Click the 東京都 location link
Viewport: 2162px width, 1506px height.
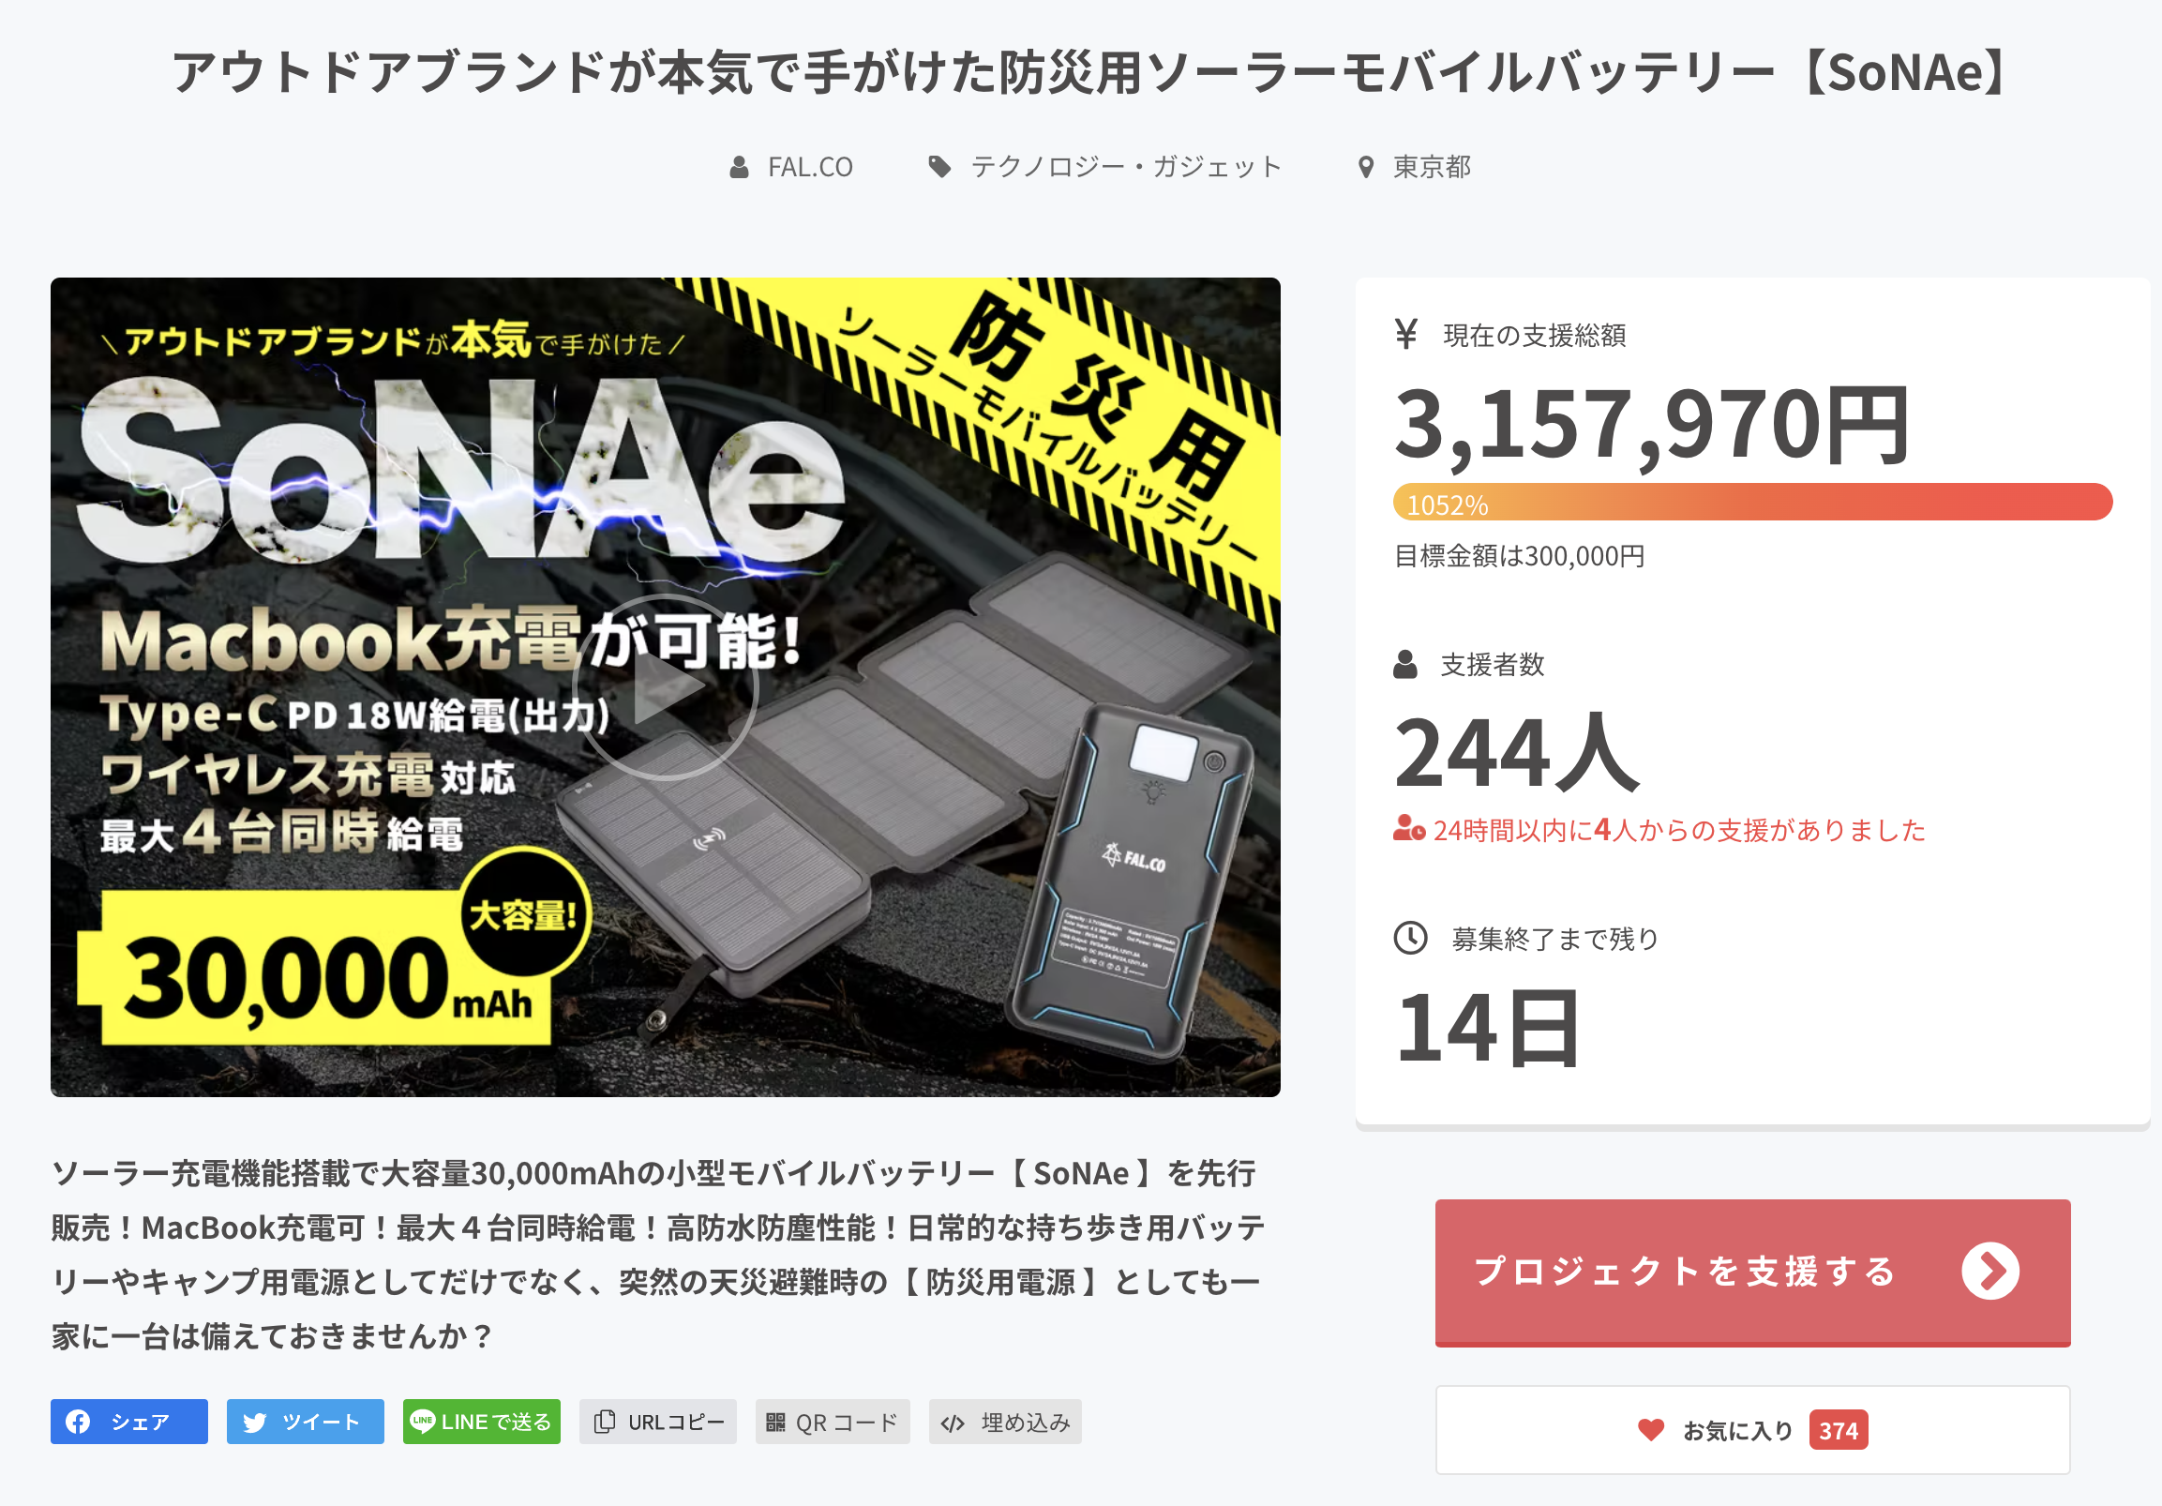pos(1432,167)
